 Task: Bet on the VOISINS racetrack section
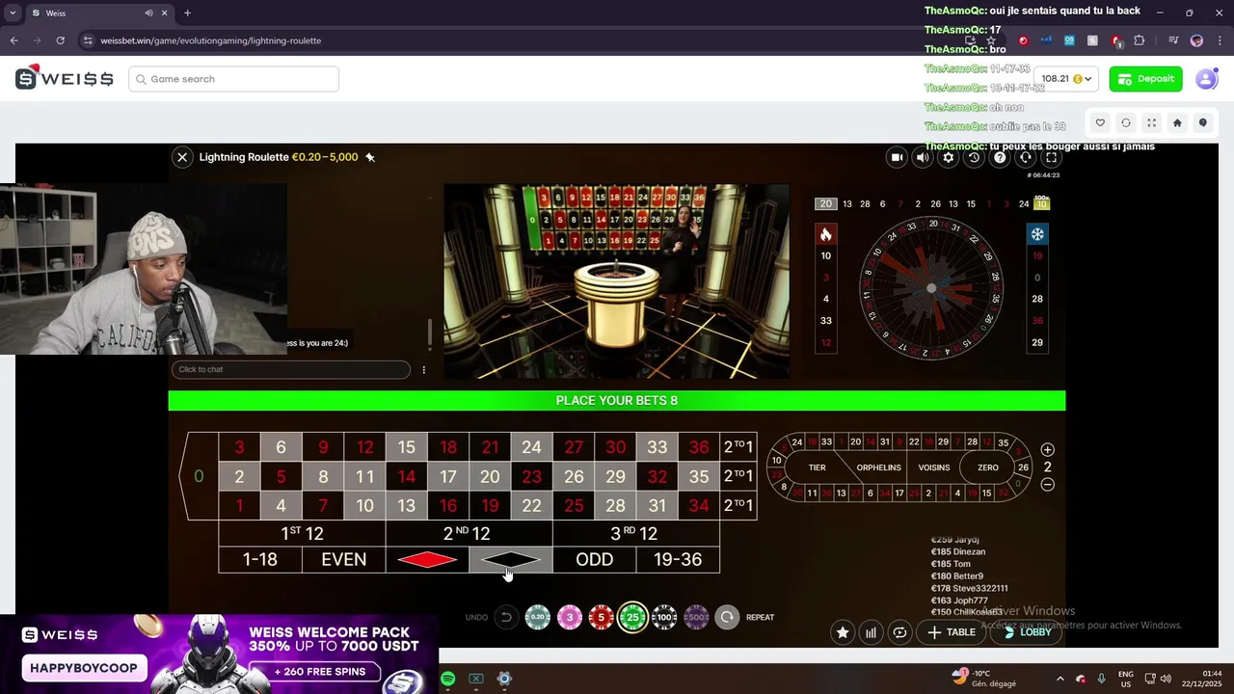[x=934, y=467]
